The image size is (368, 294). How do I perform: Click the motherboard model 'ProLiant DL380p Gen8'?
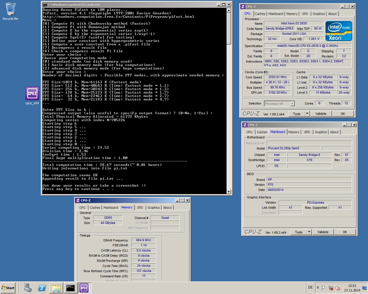pos(294,148)
